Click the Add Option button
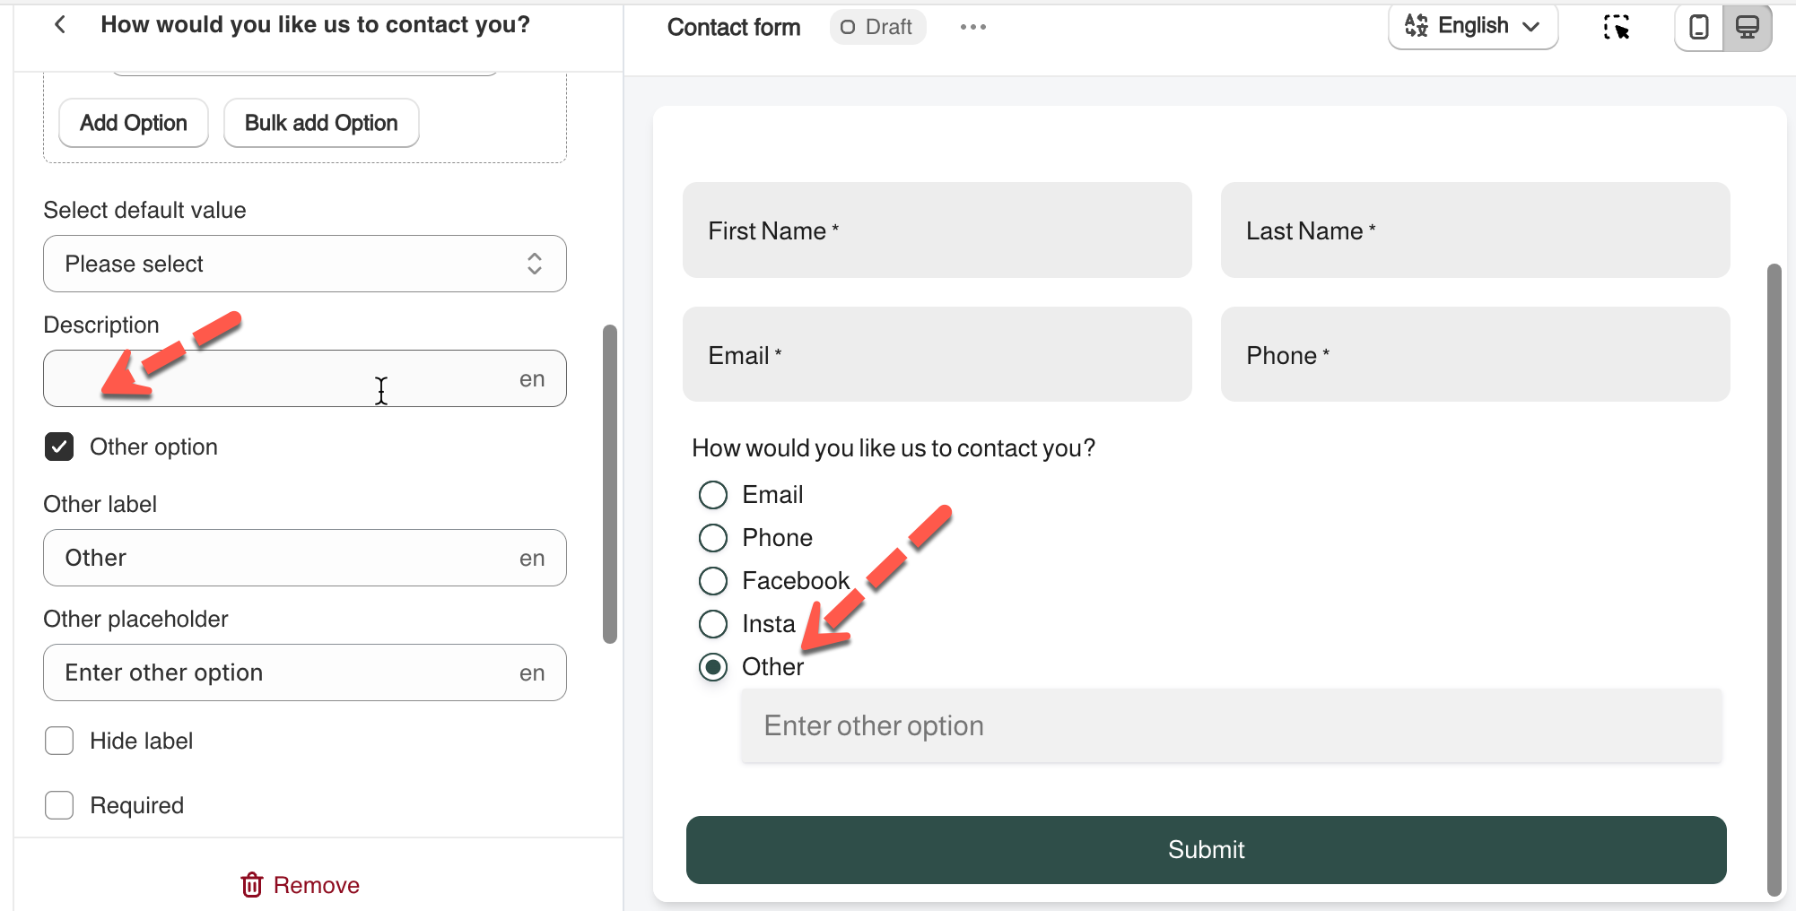Viewport: 1796px width, 911px height. click(134, 123)
